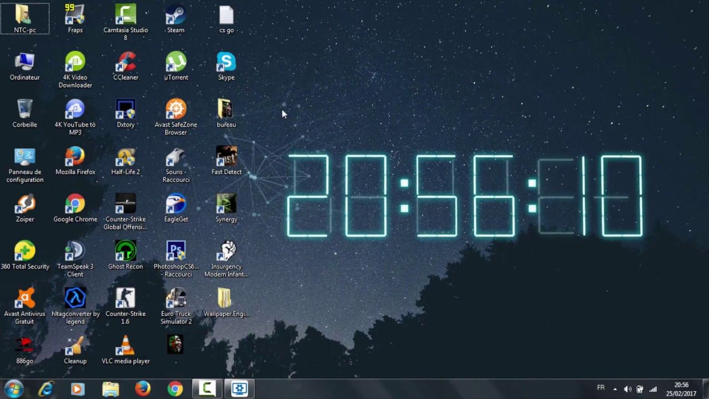
Task: Launch VLC media player
Action: pyautogui.click(x=125, y=346)
